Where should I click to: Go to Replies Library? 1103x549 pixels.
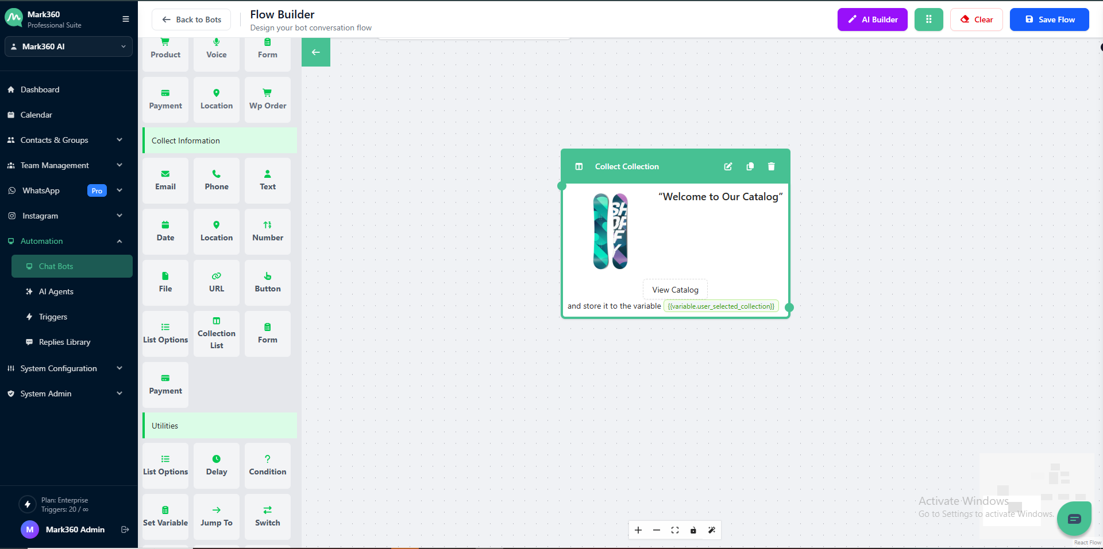(x=64, y=342)
